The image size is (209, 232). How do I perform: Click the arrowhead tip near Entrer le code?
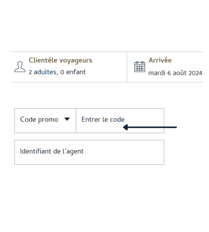(x=123, y=127)
